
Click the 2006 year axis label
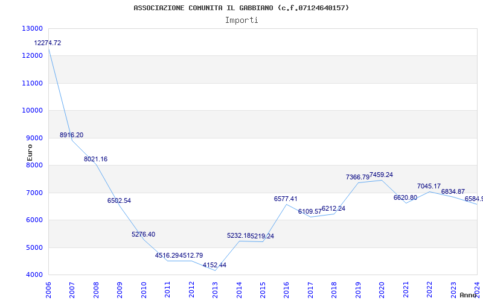tap(48, 291)
